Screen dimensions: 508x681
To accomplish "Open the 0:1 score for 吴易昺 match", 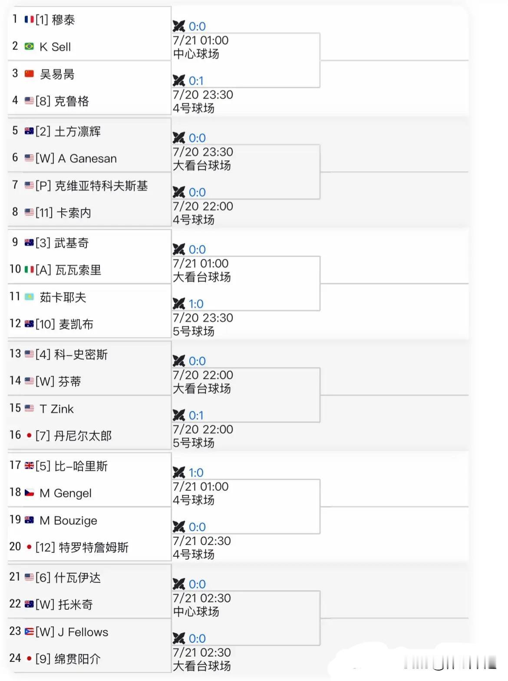I will point(196,81).
